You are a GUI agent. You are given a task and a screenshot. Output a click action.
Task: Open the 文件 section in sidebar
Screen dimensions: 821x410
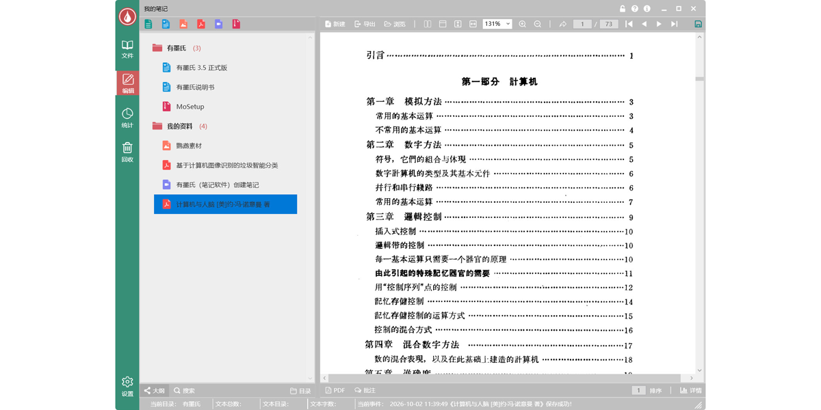(x=127, y=49)
